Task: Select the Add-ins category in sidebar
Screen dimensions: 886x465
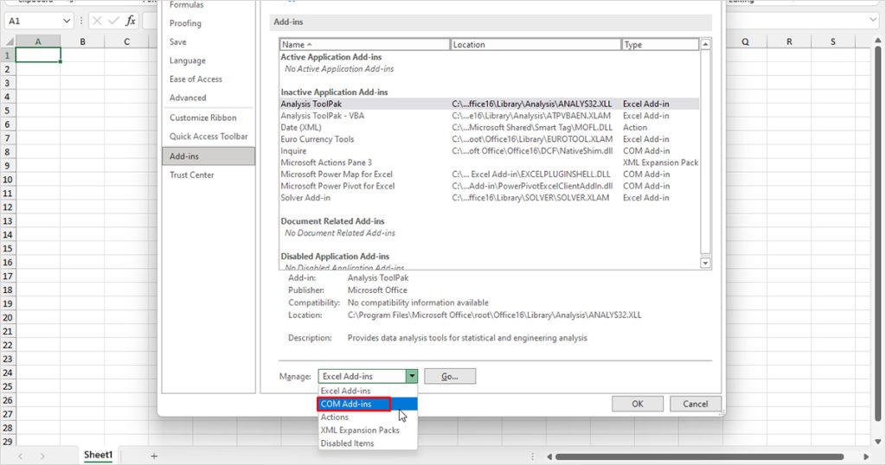Action: point(209,156)
